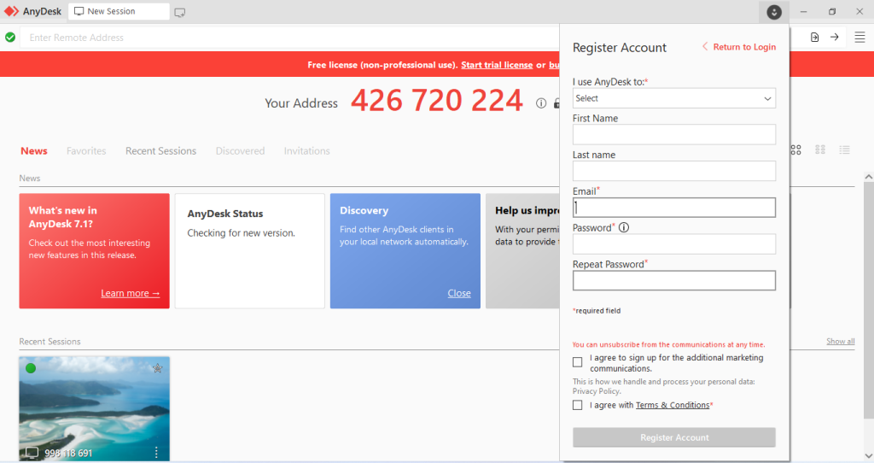The image size is (874, 463).
Task: Click the What's new in AnyDesk 7.1 card
Action: (x=94, y=251)
